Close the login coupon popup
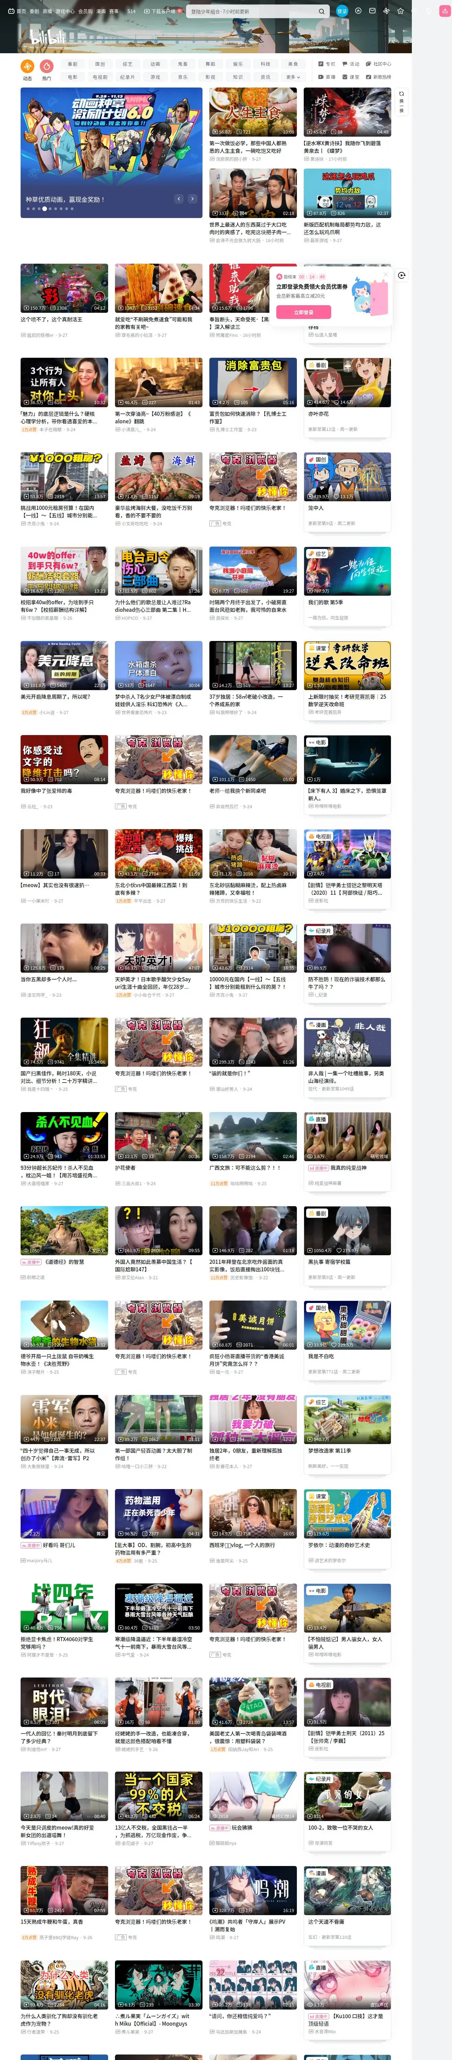 tap(386, 274)
